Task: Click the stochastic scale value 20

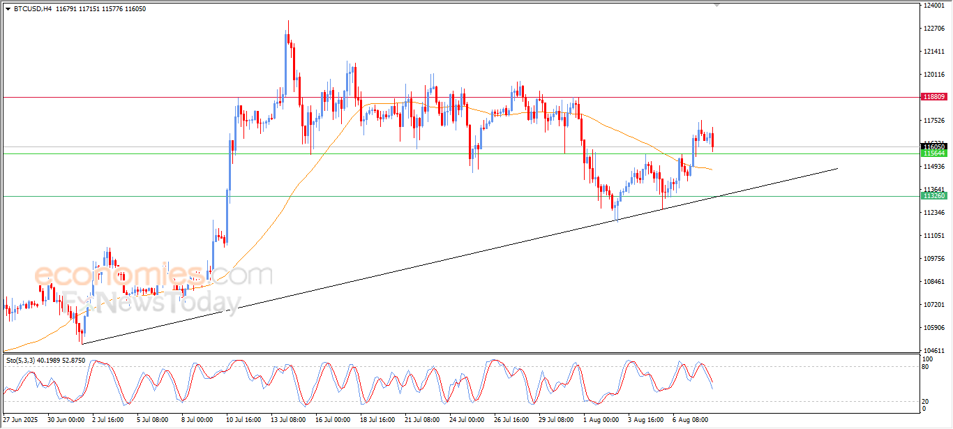Action: (x=926, y=401)
